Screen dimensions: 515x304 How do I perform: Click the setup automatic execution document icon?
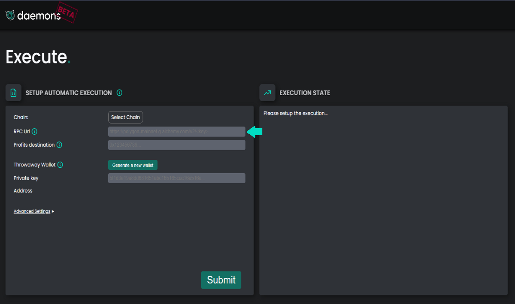(13, 93)
